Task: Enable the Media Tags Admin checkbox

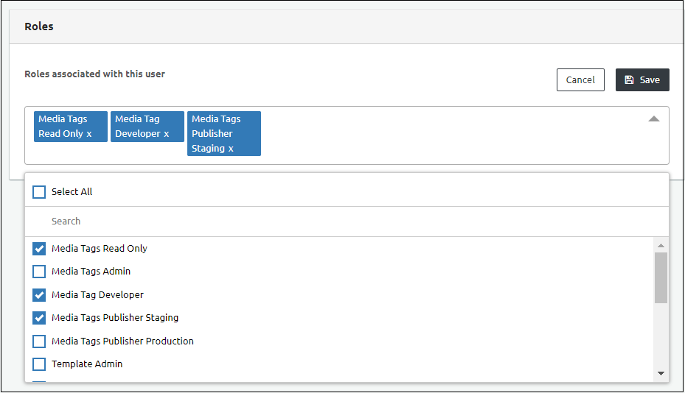Action: 39,272
